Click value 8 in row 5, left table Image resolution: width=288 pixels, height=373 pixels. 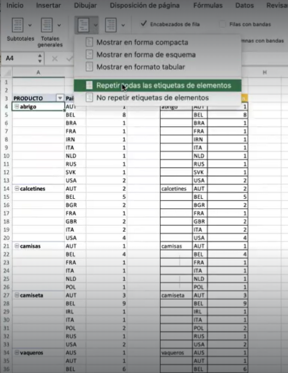(x=106, y=115)
